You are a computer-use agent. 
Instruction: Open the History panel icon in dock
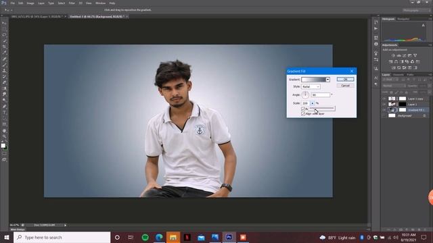coord(376,22)
